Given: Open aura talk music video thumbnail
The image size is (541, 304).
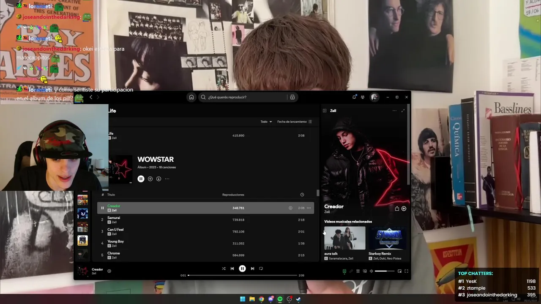Looking at the screenshot, I should 345,238.
